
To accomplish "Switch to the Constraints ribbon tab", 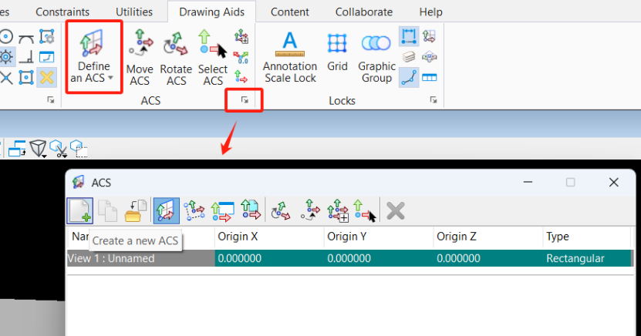I will (62, 12).
